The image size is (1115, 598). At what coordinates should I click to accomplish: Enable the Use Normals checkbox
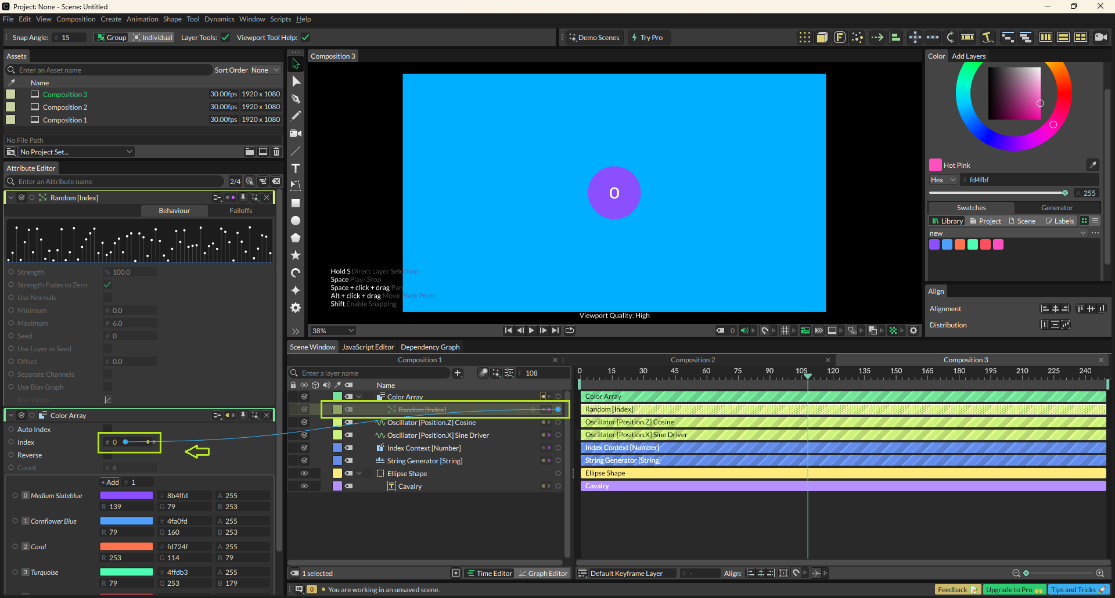(x=107, y=298)
